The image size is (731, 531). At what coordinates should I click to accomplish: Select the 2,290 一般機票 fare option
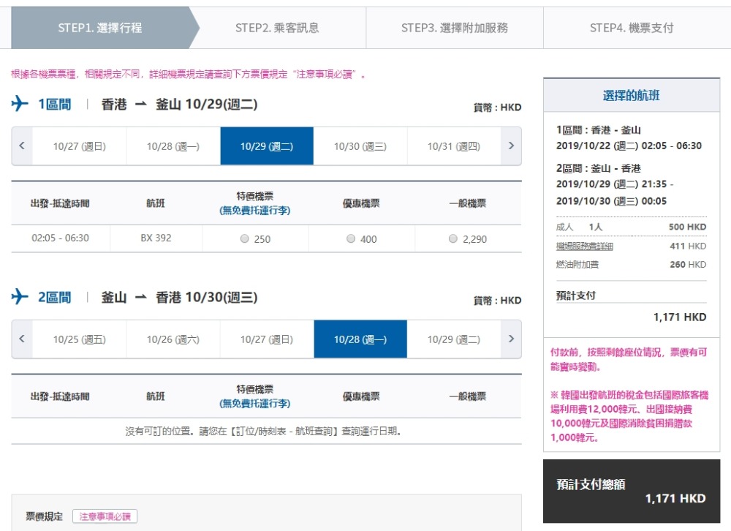pos(452,239)
